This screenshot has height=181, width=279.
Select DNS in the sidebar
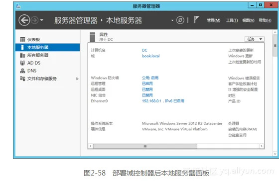tap(47, 71)
